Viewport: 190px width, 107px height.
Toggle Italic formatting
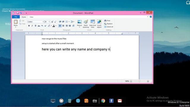[32, 26]
